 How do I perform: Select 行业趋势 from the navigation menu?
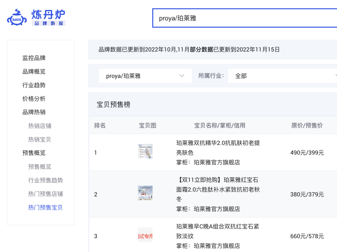point(34,85)
